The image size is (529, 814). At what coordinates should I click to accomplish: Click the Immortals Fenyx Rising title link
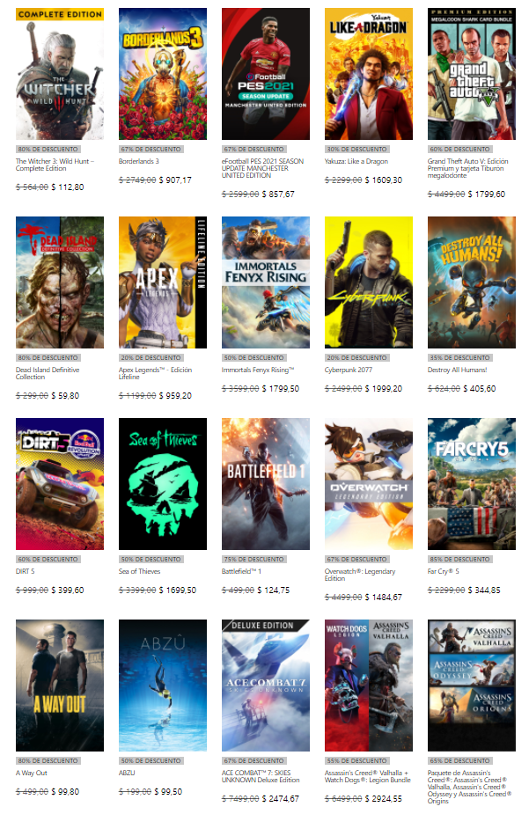coord(260,370)
